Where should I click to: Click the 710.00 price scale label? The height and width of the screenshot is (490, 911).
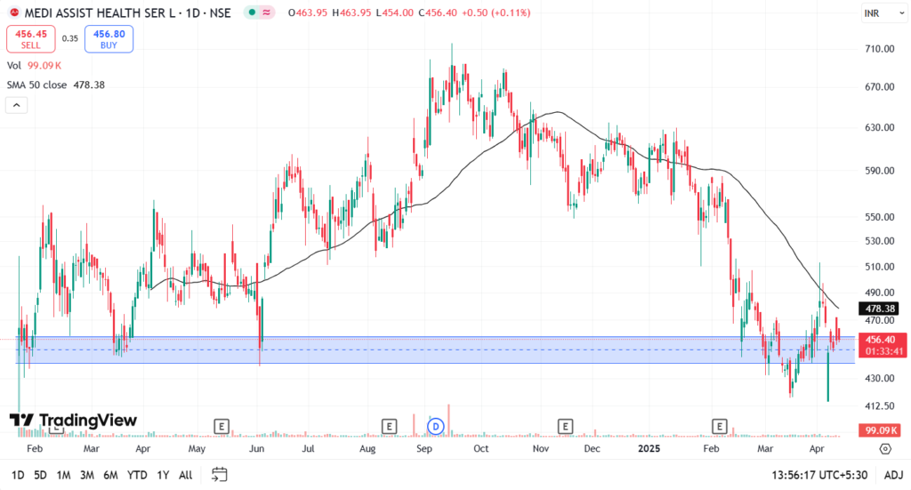pos(880,49)
